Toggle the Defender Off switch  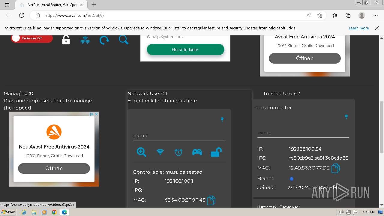pyautogui.click(x=32, y=38)
